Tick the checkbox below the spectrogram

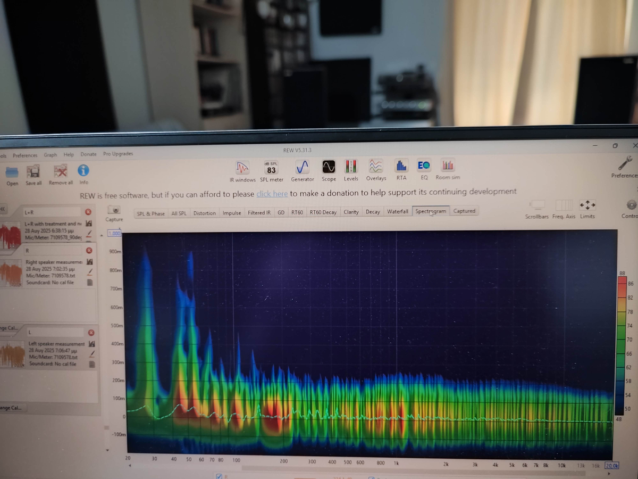tap(220, 476)
